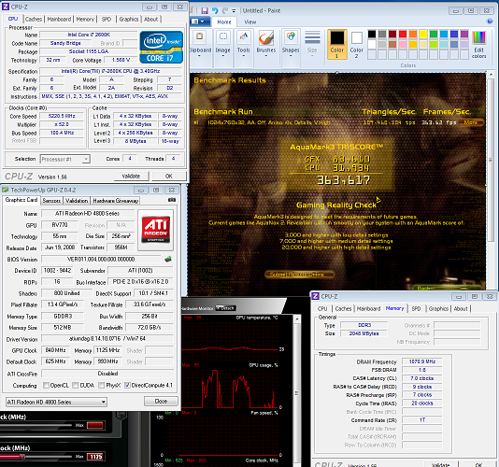Click the Intel Core i7 logo in CPU-Z

click(x=162, y=47)
